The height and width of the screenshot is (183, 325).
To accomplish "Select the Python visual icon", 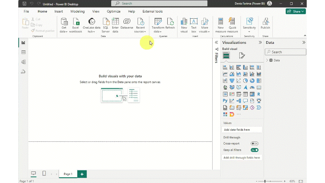I will [x=225, y=101].
